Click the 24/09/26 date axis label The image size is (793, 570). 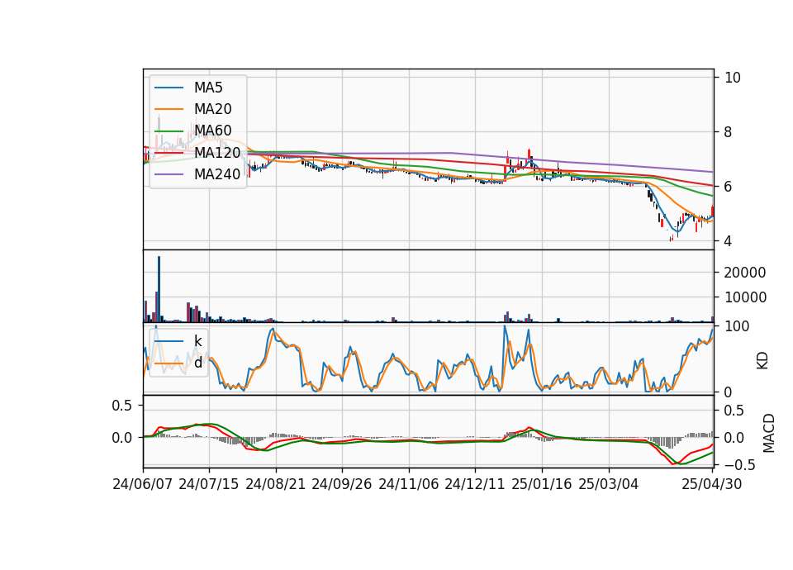(x=341, y=484)
